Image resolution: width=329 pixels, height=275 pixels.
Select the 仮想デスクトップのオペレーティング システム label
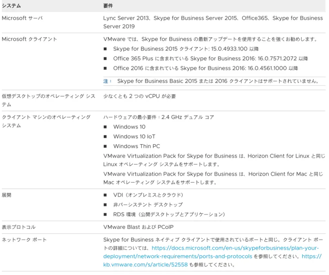pos(48,100)
